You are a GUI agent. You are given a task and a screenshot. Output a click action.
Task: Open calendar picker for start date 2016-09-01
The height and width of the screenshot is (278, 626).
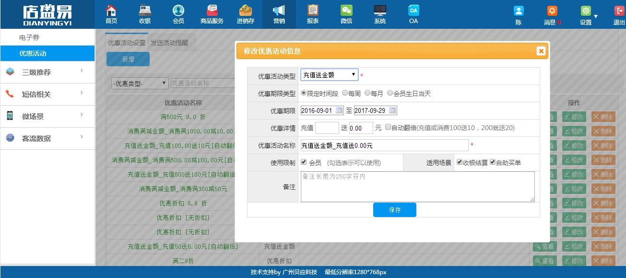click(340, 110)
